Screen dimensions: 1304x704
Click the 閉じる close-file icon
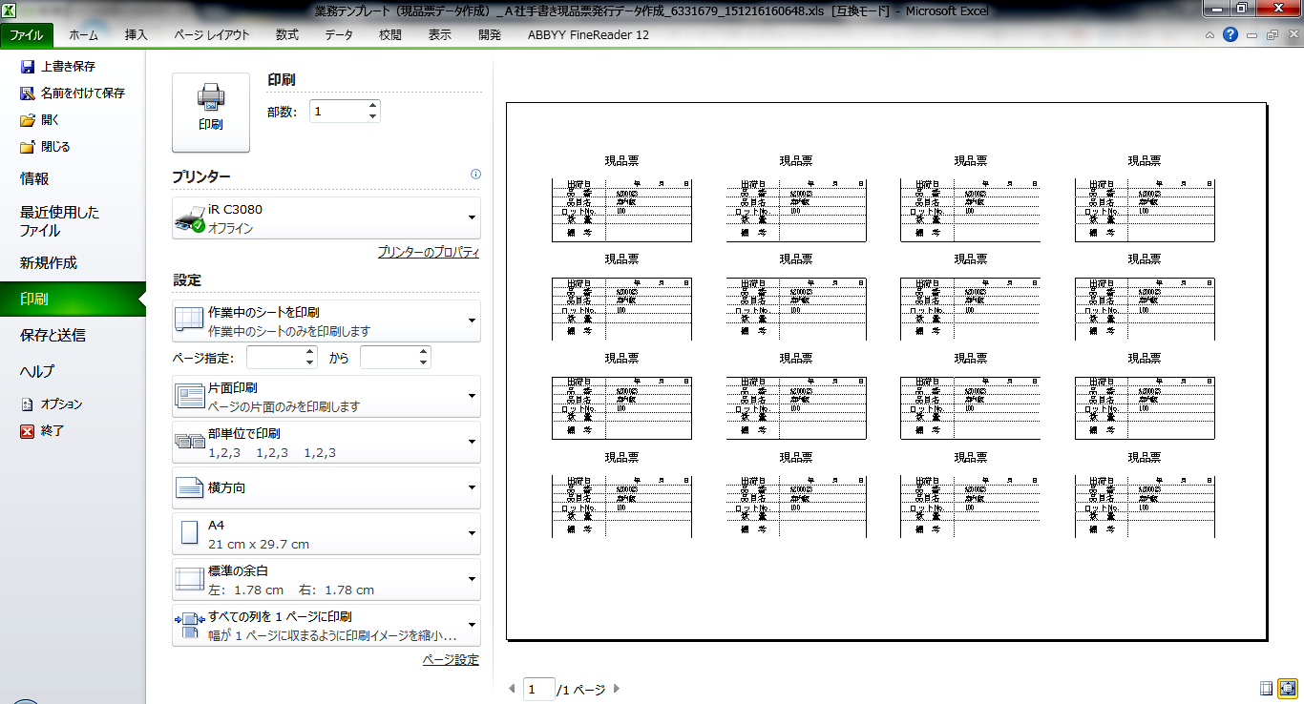coord(28,147)
